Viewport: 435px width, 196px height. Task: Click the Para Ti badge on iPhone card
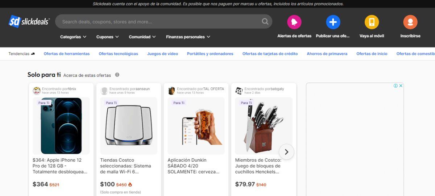pos(44,103)
